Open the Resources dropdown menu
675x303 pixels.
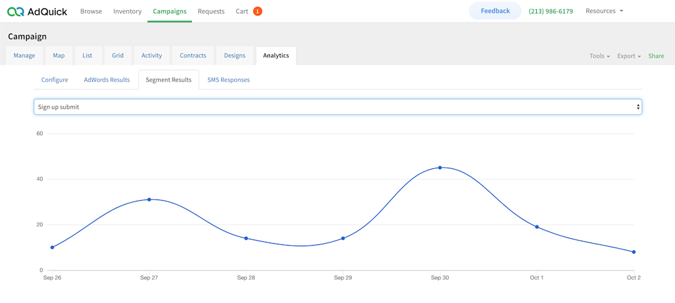coord(604,11)
